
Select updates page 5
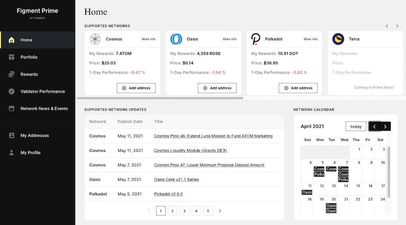(x=208, y=211)
